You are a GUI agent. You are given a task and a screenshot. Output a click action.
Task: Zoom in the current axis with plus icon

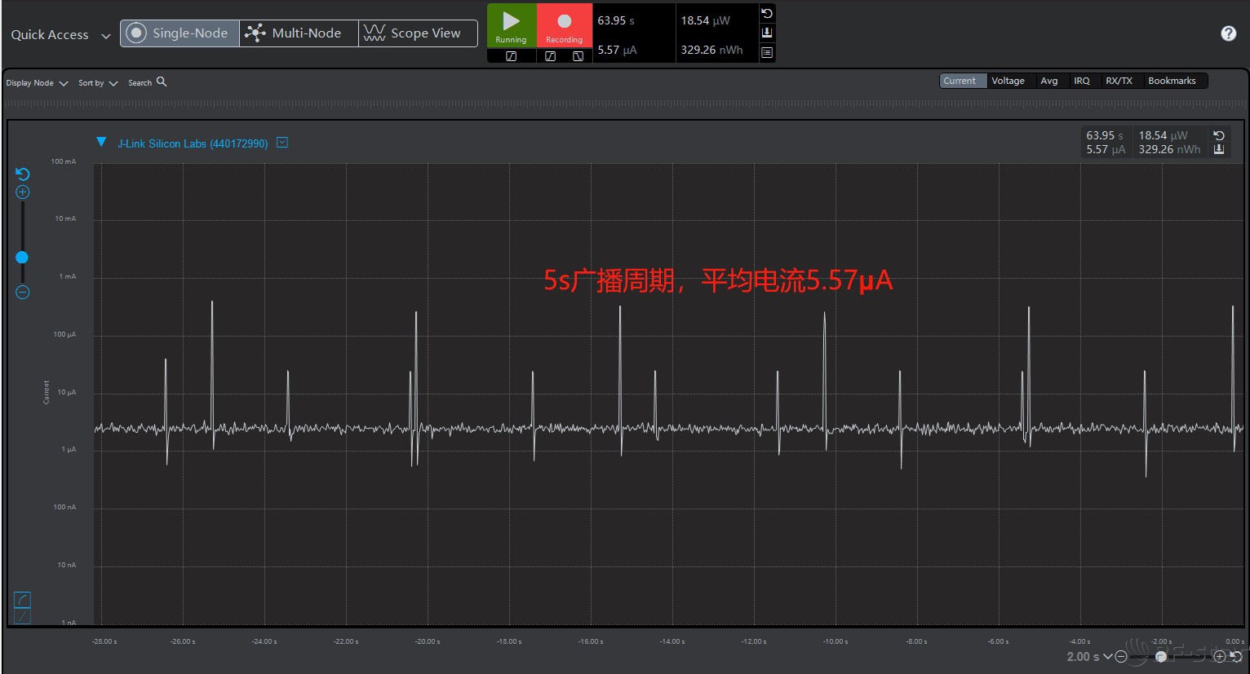[23, 192]
